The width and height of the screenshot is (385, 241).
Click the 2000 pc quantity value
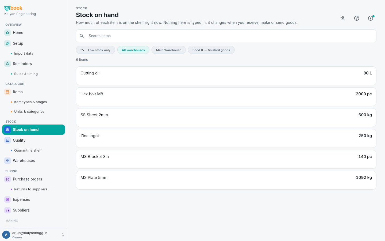(364, 94)
